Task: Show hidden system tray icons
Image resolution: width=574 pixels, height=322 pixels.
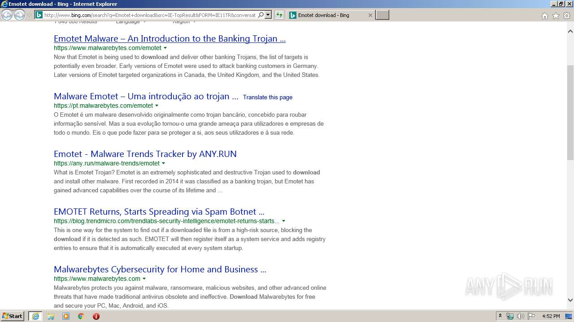Action: coord(500,316)
